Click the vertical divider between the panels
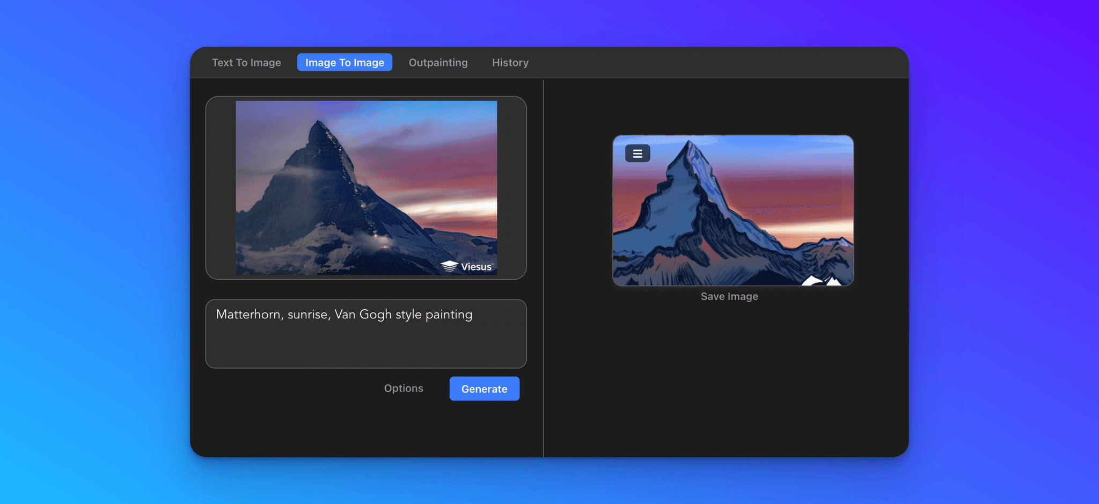 coord(544,268)
